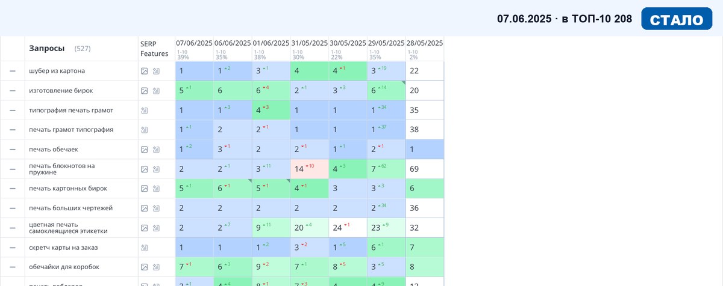
Task: Select the query типография печать грамот
Action: pyautogui.click(x=71, y=111)
